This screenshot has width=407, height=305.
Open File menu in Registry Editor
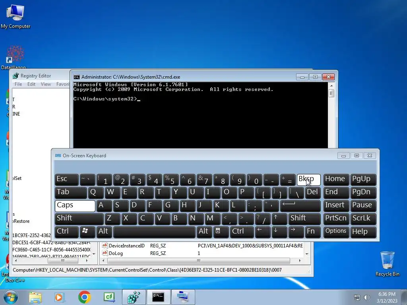18,84
